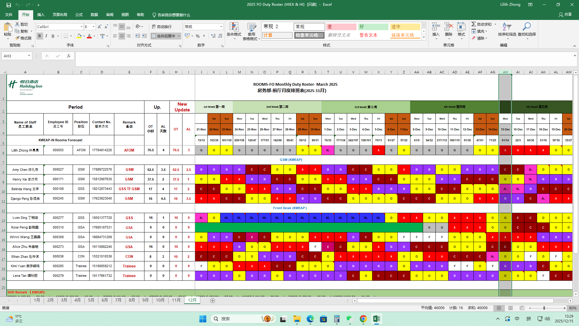The image size is (579, 326).
Task: Click the 共享 share button
Action: [x=565, y=14]
